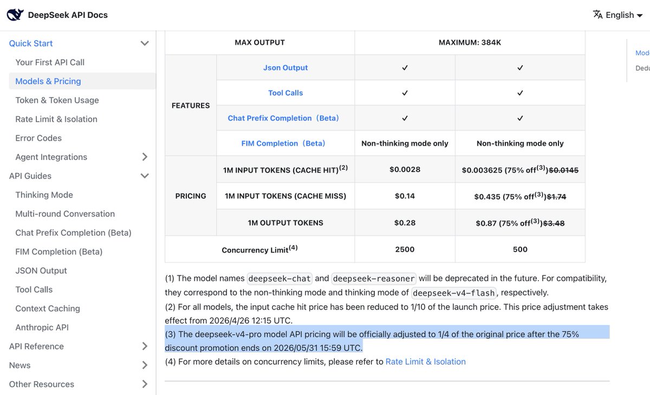Expand the API Reference chevron

(x=145, y=346)
